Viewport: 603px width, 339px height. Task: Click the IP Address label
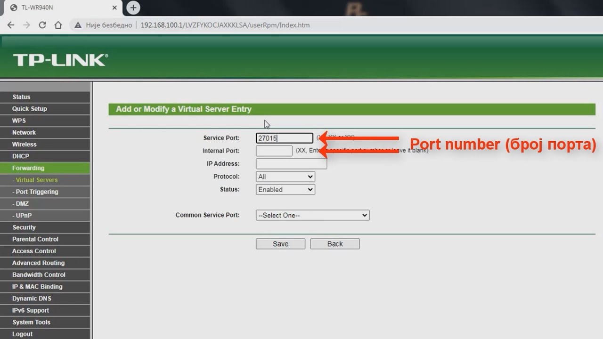(x=223, y=164)
